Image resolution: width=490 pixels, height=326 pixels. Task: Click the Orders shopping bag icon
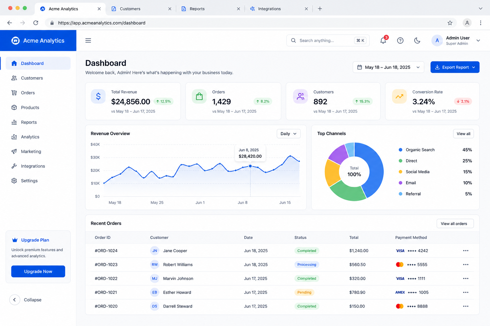tap(199, 96)
